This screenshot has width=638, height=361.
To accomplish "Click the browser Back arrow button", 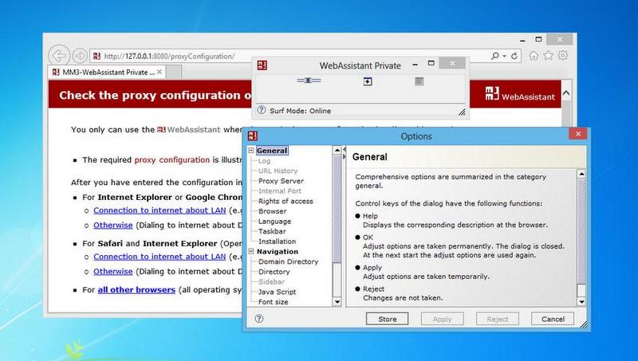I will 59,55.
